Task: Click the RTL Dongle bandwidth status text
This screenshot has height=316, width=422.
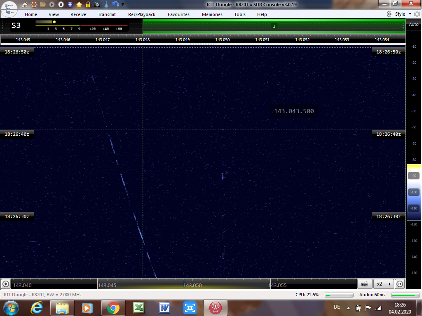Action: pos(43,295)
